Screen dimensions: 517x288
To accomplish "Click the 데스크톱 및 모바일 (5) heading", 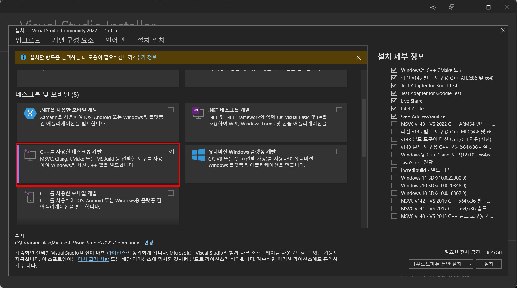I will [x=47, y=94].
